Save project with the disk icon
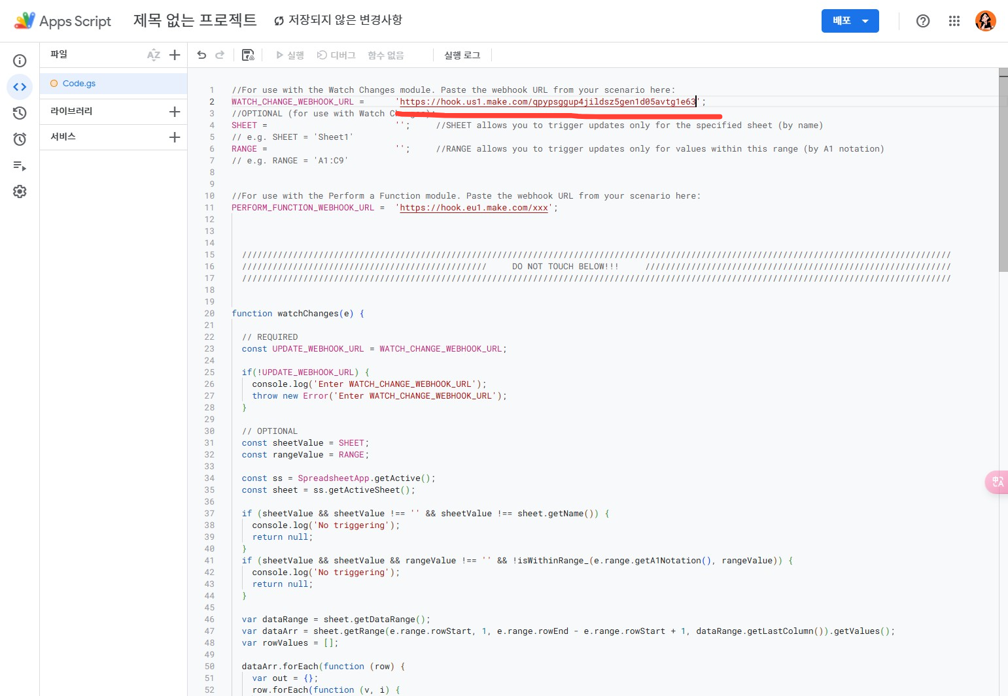The width and height of the screenshot is (1008, 696). (x=248, y=55)
